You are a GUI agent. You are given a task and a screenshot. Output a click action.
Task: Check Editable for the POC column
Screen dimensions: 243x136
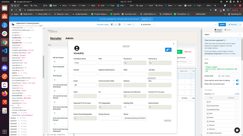coord(236,114)
